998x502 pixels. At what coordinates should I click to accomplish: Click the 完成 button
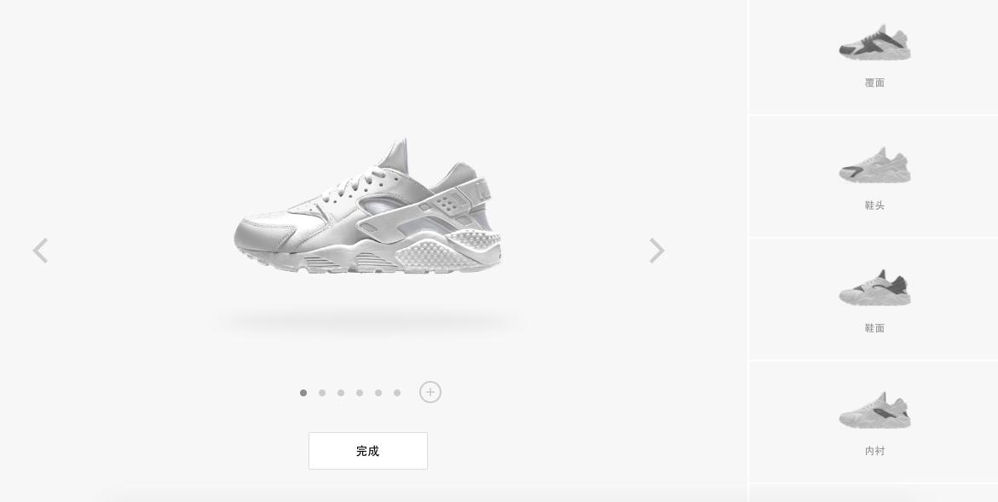tap(368, 451)
